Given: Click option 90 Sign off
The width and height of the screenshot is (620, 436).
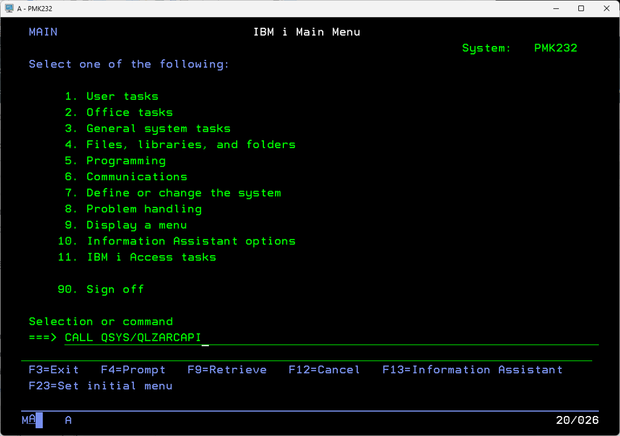Looking at the screenshot, I should click(115, 289).
